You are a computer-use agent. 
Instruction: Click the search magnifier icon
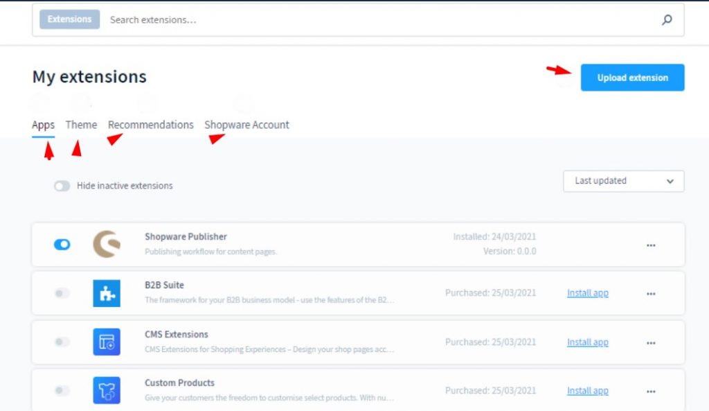coord(667,19)
